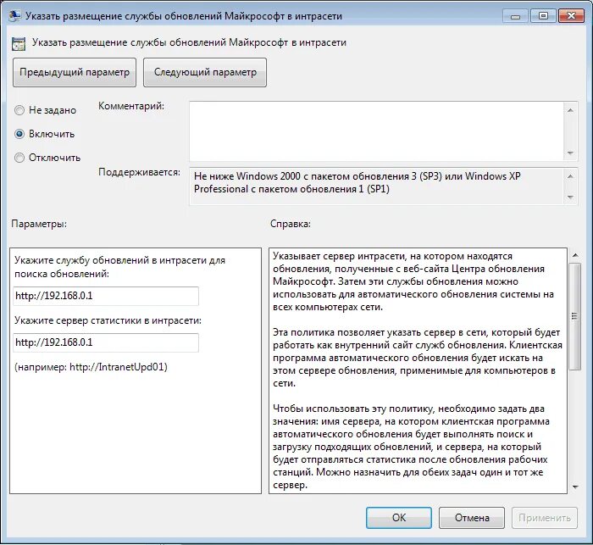Click the comment box scroll-down arrow
The width and height of the screenshot is (593, 545).
point(571,153)
